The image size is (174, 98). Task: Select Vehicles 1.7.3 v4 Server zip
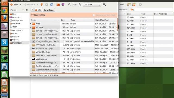(x=74, y=56)
